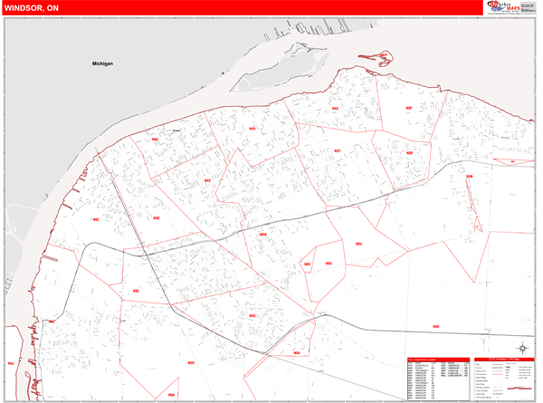Select the "Michigan" label on the map
This screenshot has width=543, height=403.
coord(102,63)
